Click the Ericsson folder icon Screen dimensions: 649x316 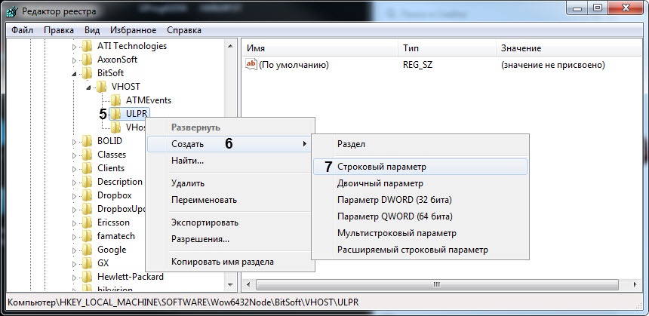click(88, 222)
